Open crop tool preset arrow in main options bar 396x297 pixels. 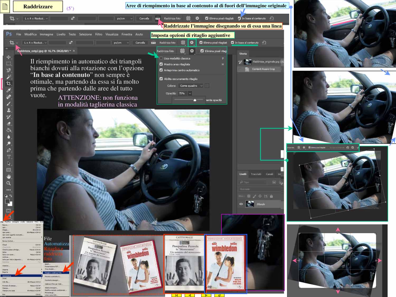tap(17, 43)
